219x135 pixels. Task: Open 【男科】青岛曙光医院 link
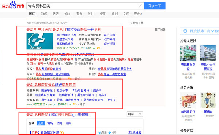(x=44, y=132)
